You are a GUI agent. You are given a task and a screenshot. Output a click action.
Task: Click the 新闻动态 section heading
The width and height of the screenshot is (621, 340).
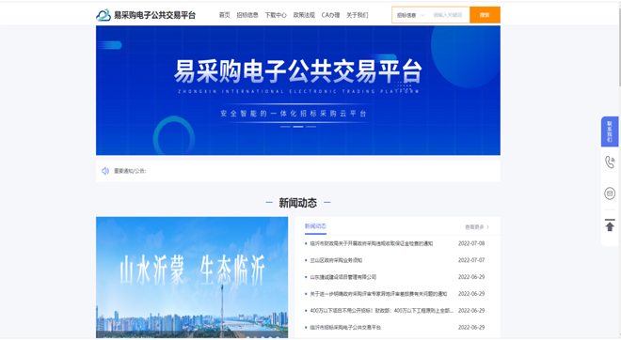pos(298,203)
